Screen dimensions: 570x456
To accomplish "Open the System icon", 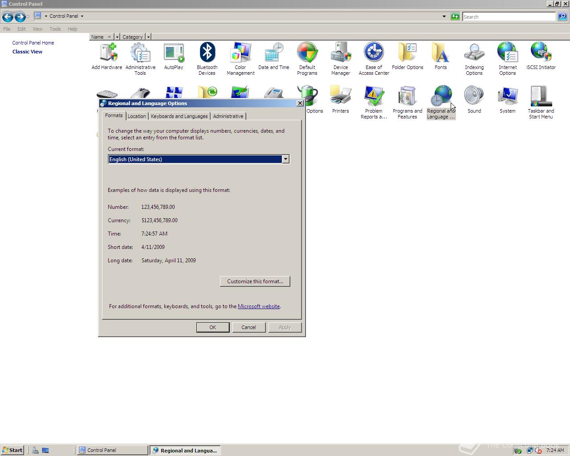I will coord(508,100).
